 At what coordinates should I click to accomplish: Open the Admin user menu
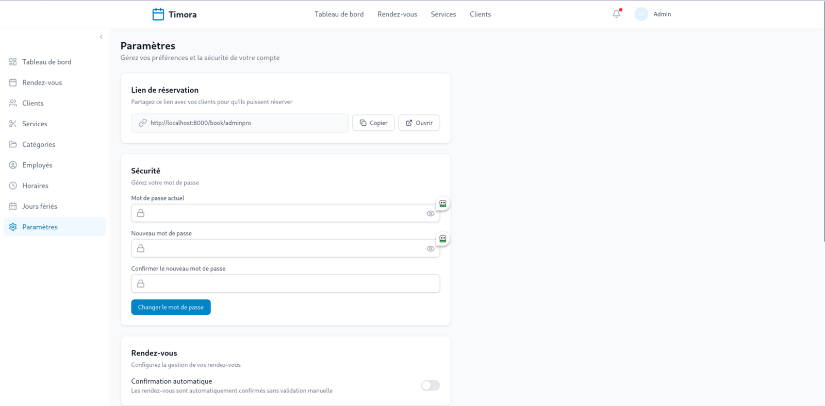(x=653, y=14)
